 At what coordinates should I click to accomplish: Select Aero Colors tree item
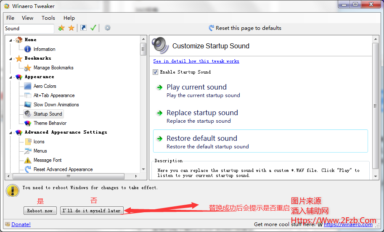point(45,86)
